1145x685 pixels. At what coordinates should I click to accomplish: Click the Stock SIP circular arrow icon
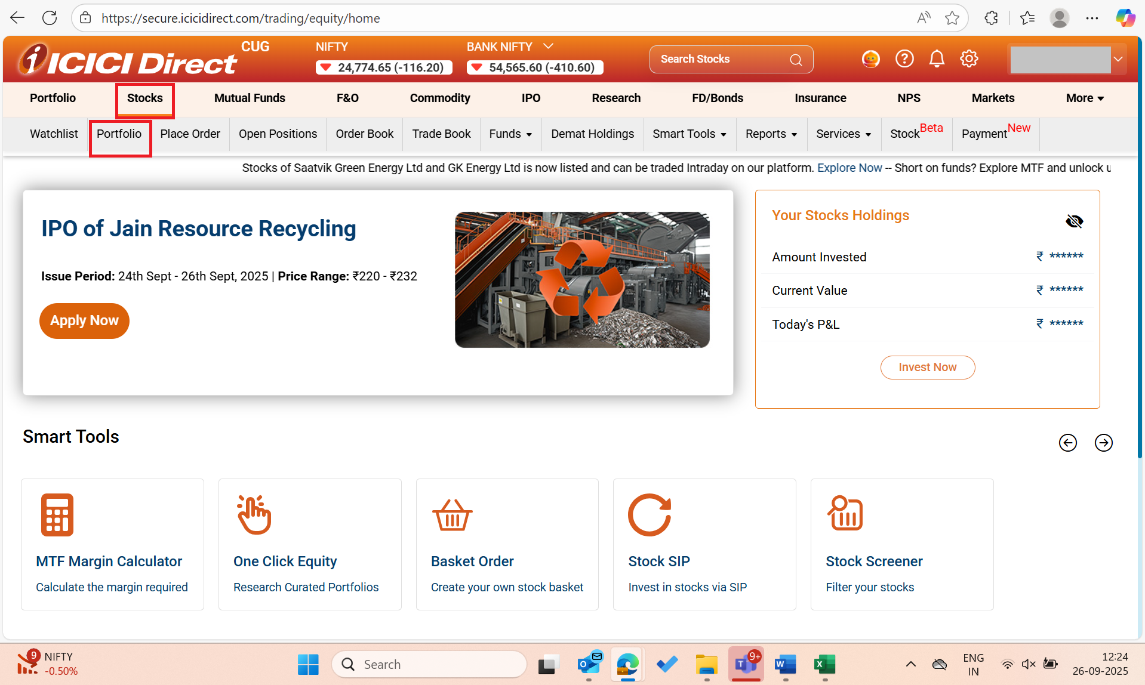pos(650,514)
